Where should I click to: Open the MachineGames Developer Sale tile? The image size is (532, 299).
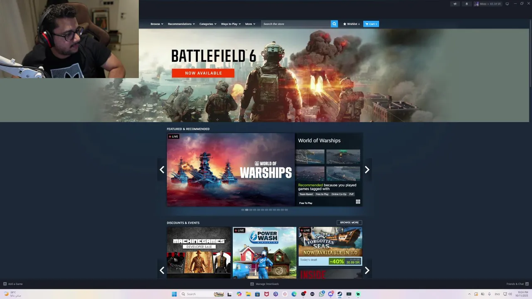[199, 252]
